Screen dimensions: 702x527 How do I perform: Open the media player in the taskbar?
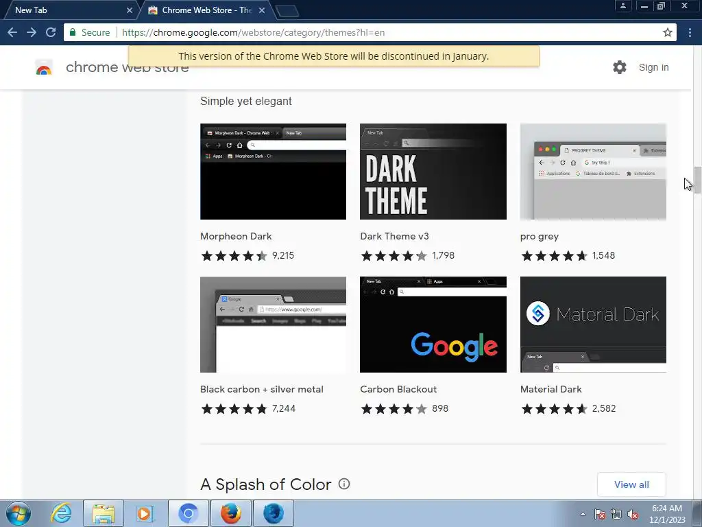(x=145, y=513)
